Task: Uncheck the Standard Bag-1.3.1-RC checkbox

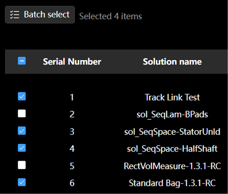Action: point(22,182)
